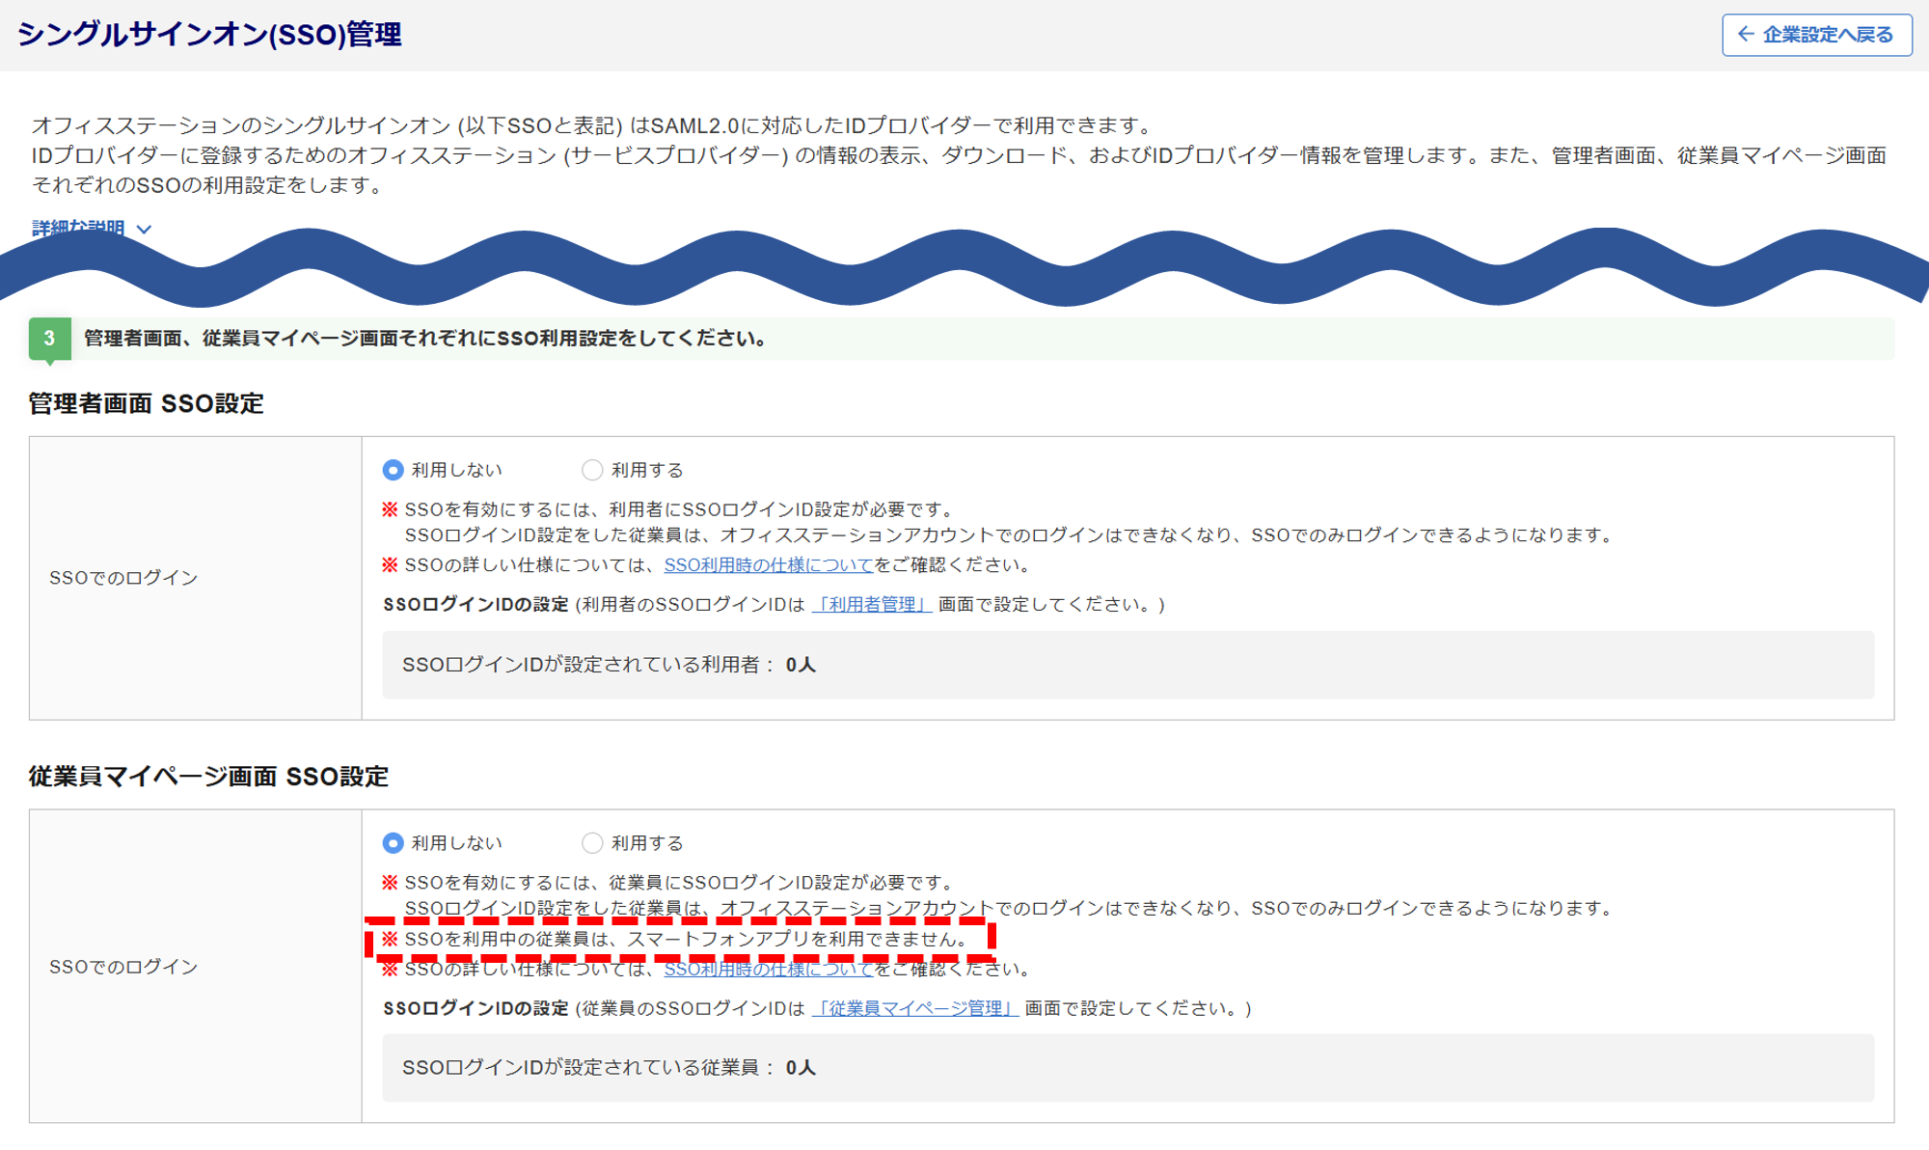Viewport: 1929px width, 1150px height.
Task: Open SSO利用時の仕様について link in the admin section
Action: coord(768,565)
